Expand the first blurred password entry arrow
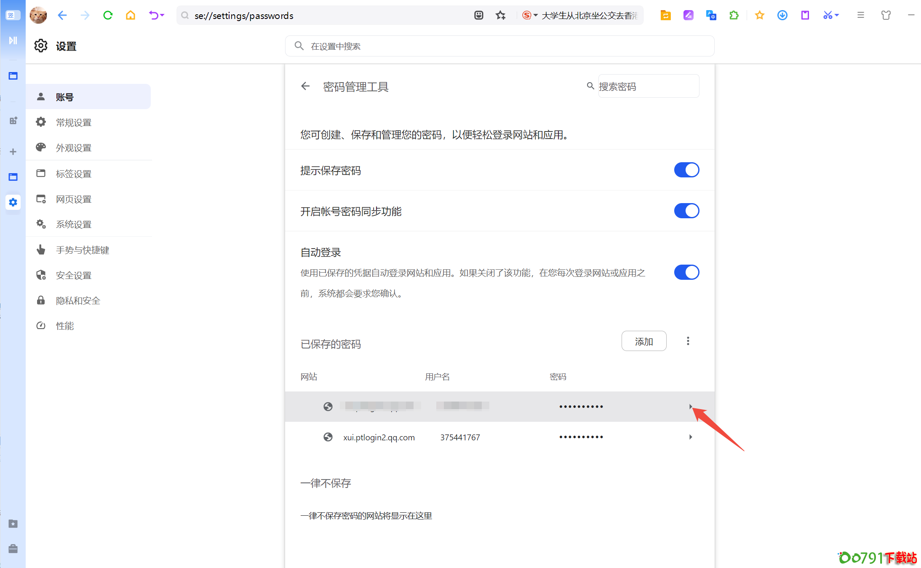921x568 pixels. coord(690,407)
